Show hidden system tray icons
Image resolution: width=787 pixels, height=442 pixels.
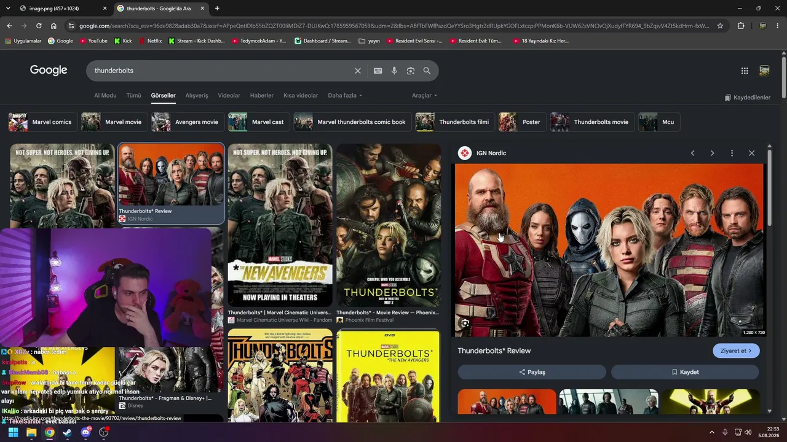[712, 432]
